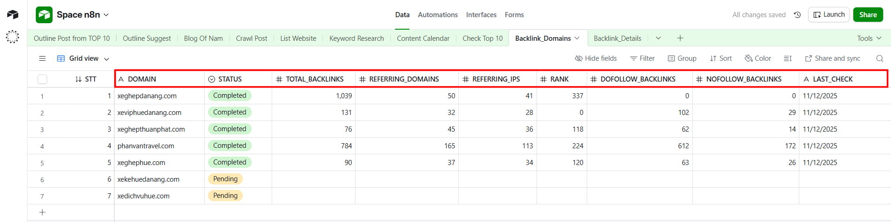Open the Keyword Research table
The image size is (891, 222).
point(356,38)
